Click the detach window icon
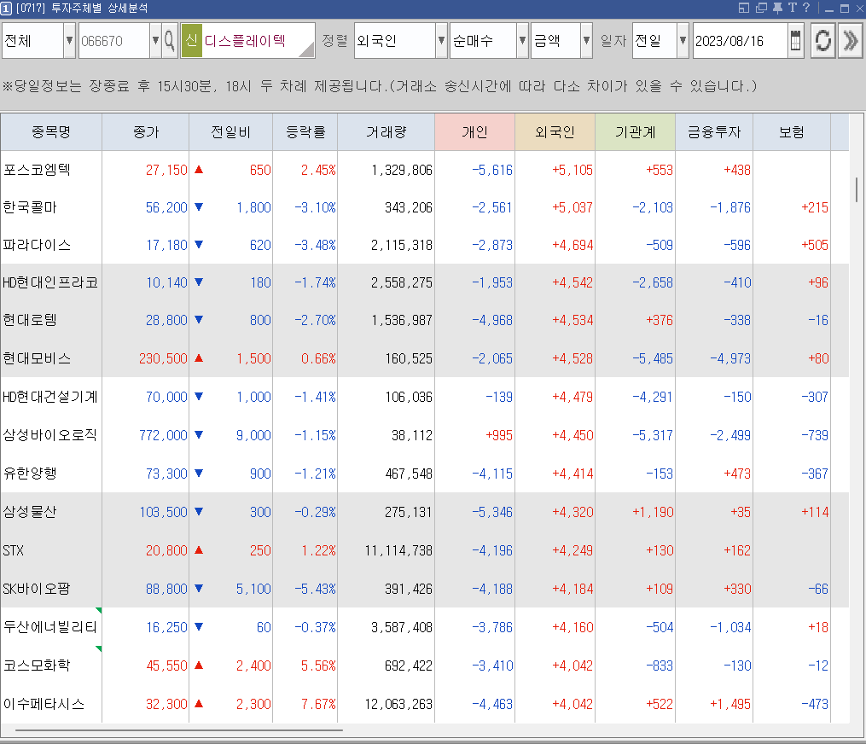The image size is (866, 744). coord(762,8)
